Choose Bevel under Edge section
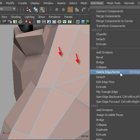Image resolution: width=140 pixels, height=140 pixels. pyautogui.click(x=115, y=57)
